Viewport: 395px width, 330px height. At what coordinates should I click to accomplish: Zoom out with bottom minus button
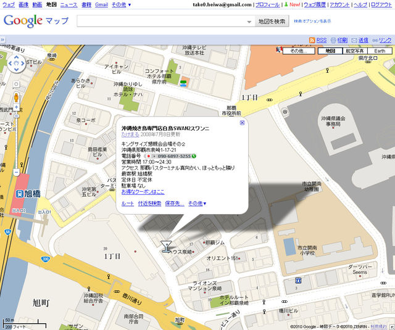pos(17,173)
